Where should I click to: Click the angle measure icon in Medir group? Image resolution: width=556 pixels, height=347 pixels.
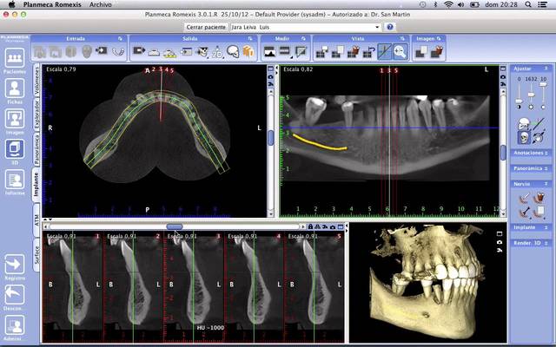coord(301,52)
